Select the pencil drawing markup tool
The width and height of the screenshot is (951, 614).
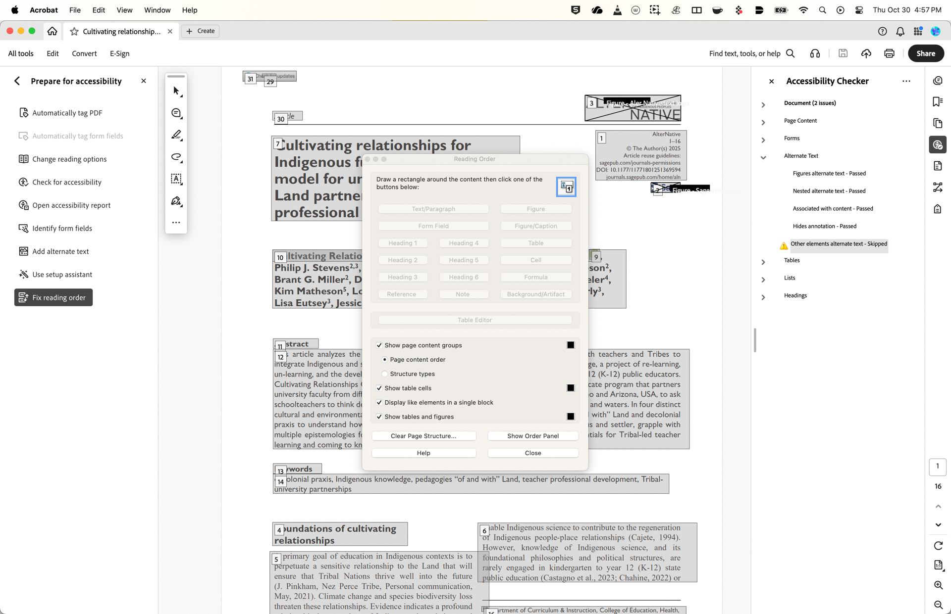(x=176, y=135)
